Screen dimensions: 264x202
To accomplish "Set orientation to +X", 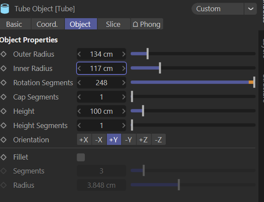I will (x=84, y=140).
